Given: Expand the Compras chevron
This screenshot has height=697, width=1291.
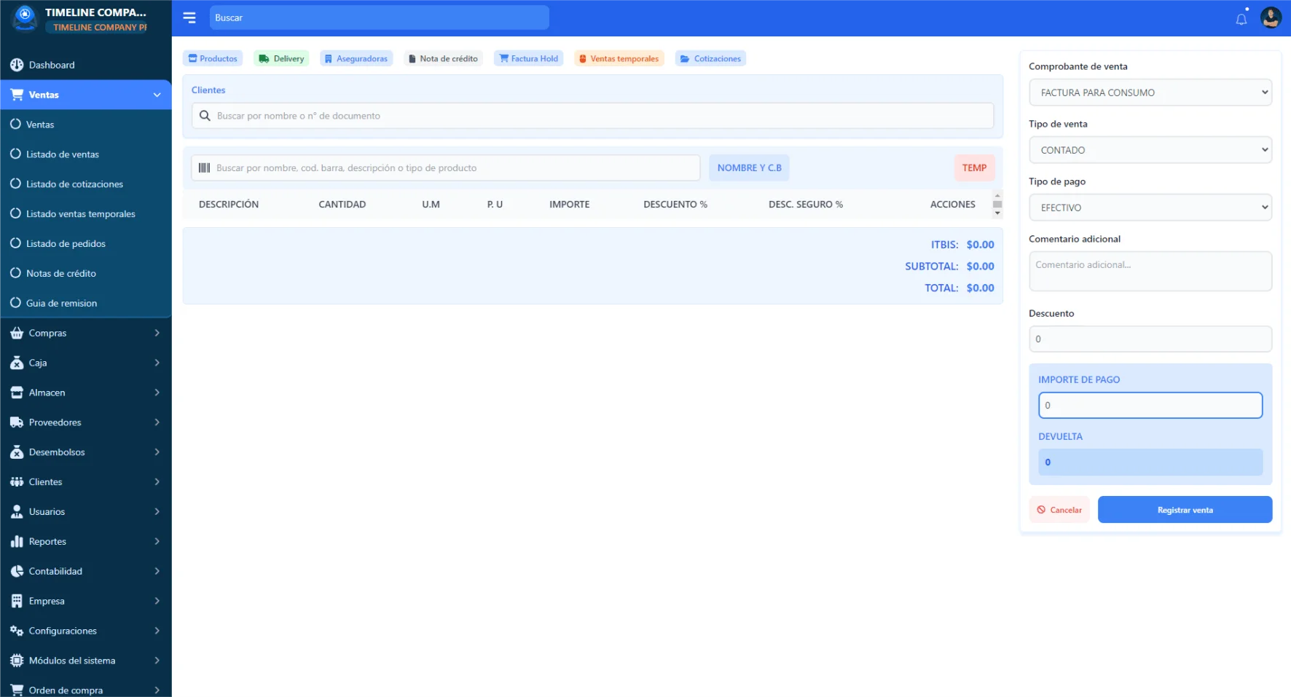Looking at the screenshot, I should 157,333.
